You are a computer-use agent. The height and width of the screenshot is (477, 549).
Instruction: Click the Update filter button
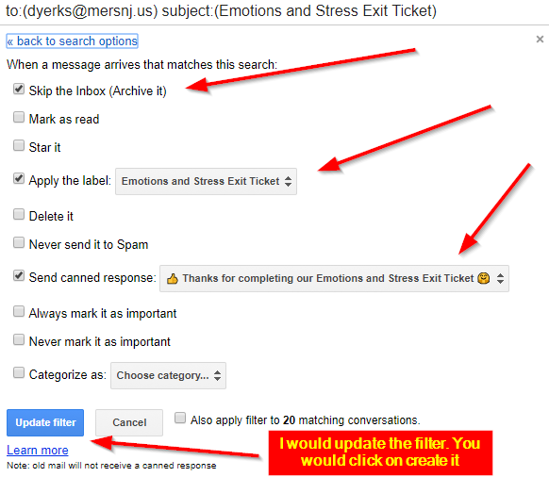point(45,422)
